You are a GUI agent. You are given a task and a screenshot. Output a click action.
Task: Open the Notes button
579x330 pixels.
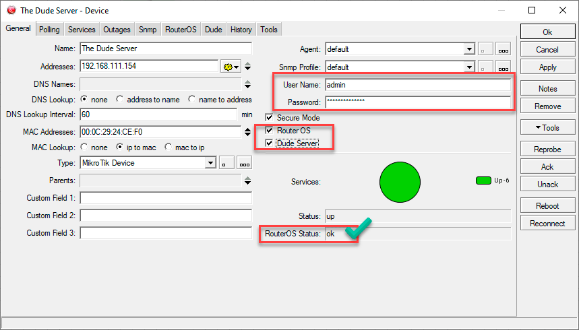coord(547,89)
